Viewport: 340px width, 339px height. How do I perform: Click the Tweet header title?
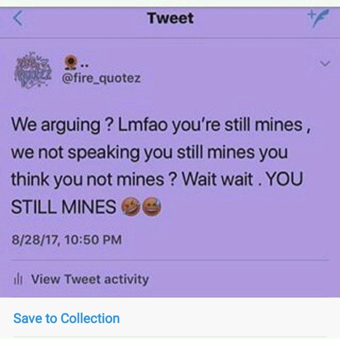coord(170,18)
